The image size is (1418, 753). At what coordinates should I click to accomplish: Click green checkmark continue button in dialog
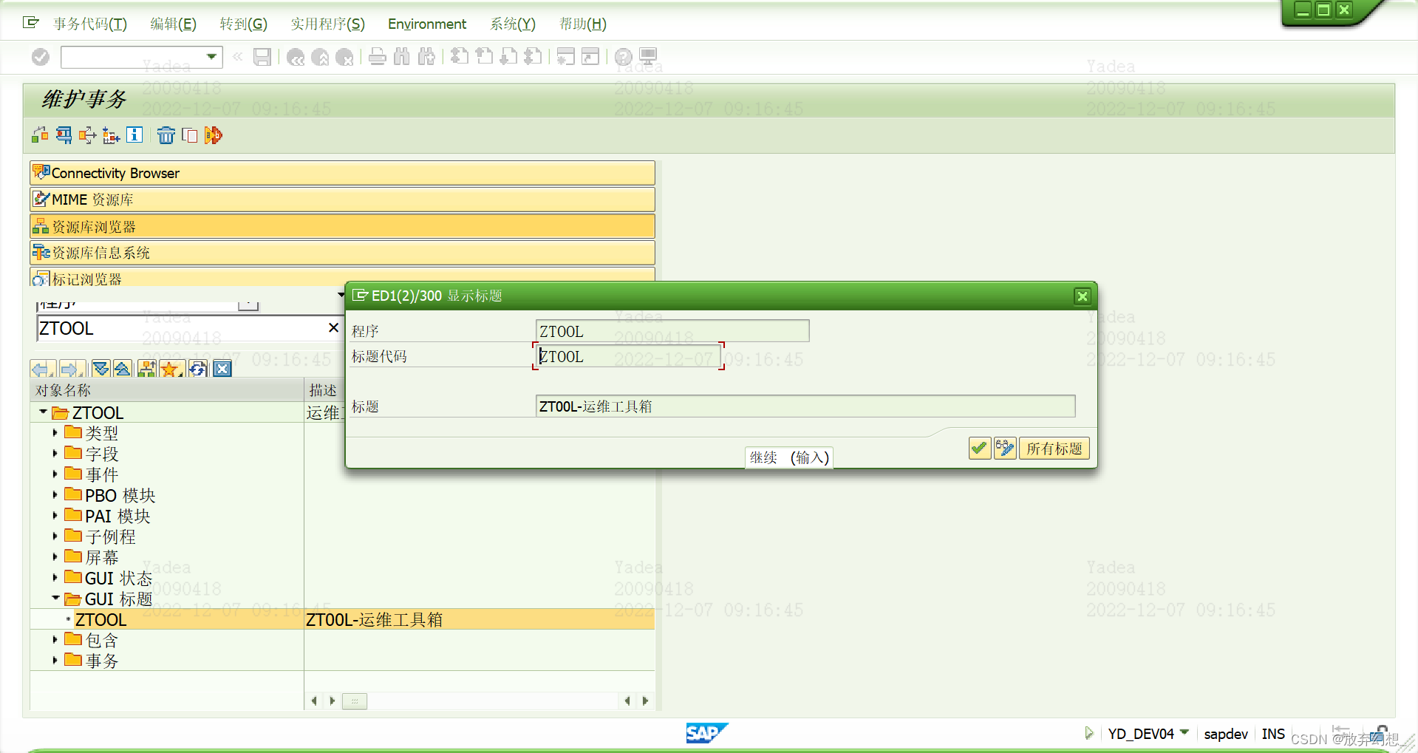(980, 449)
